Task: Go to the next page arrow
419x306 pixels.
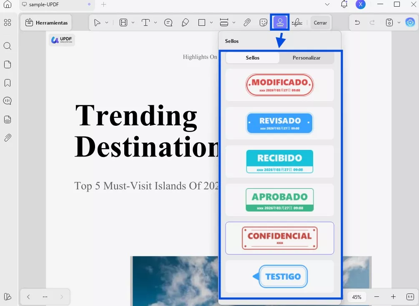Action: [62, 297]
